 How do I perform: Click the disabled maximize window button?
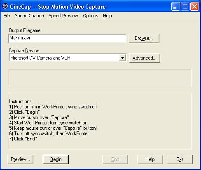[185, 7]
